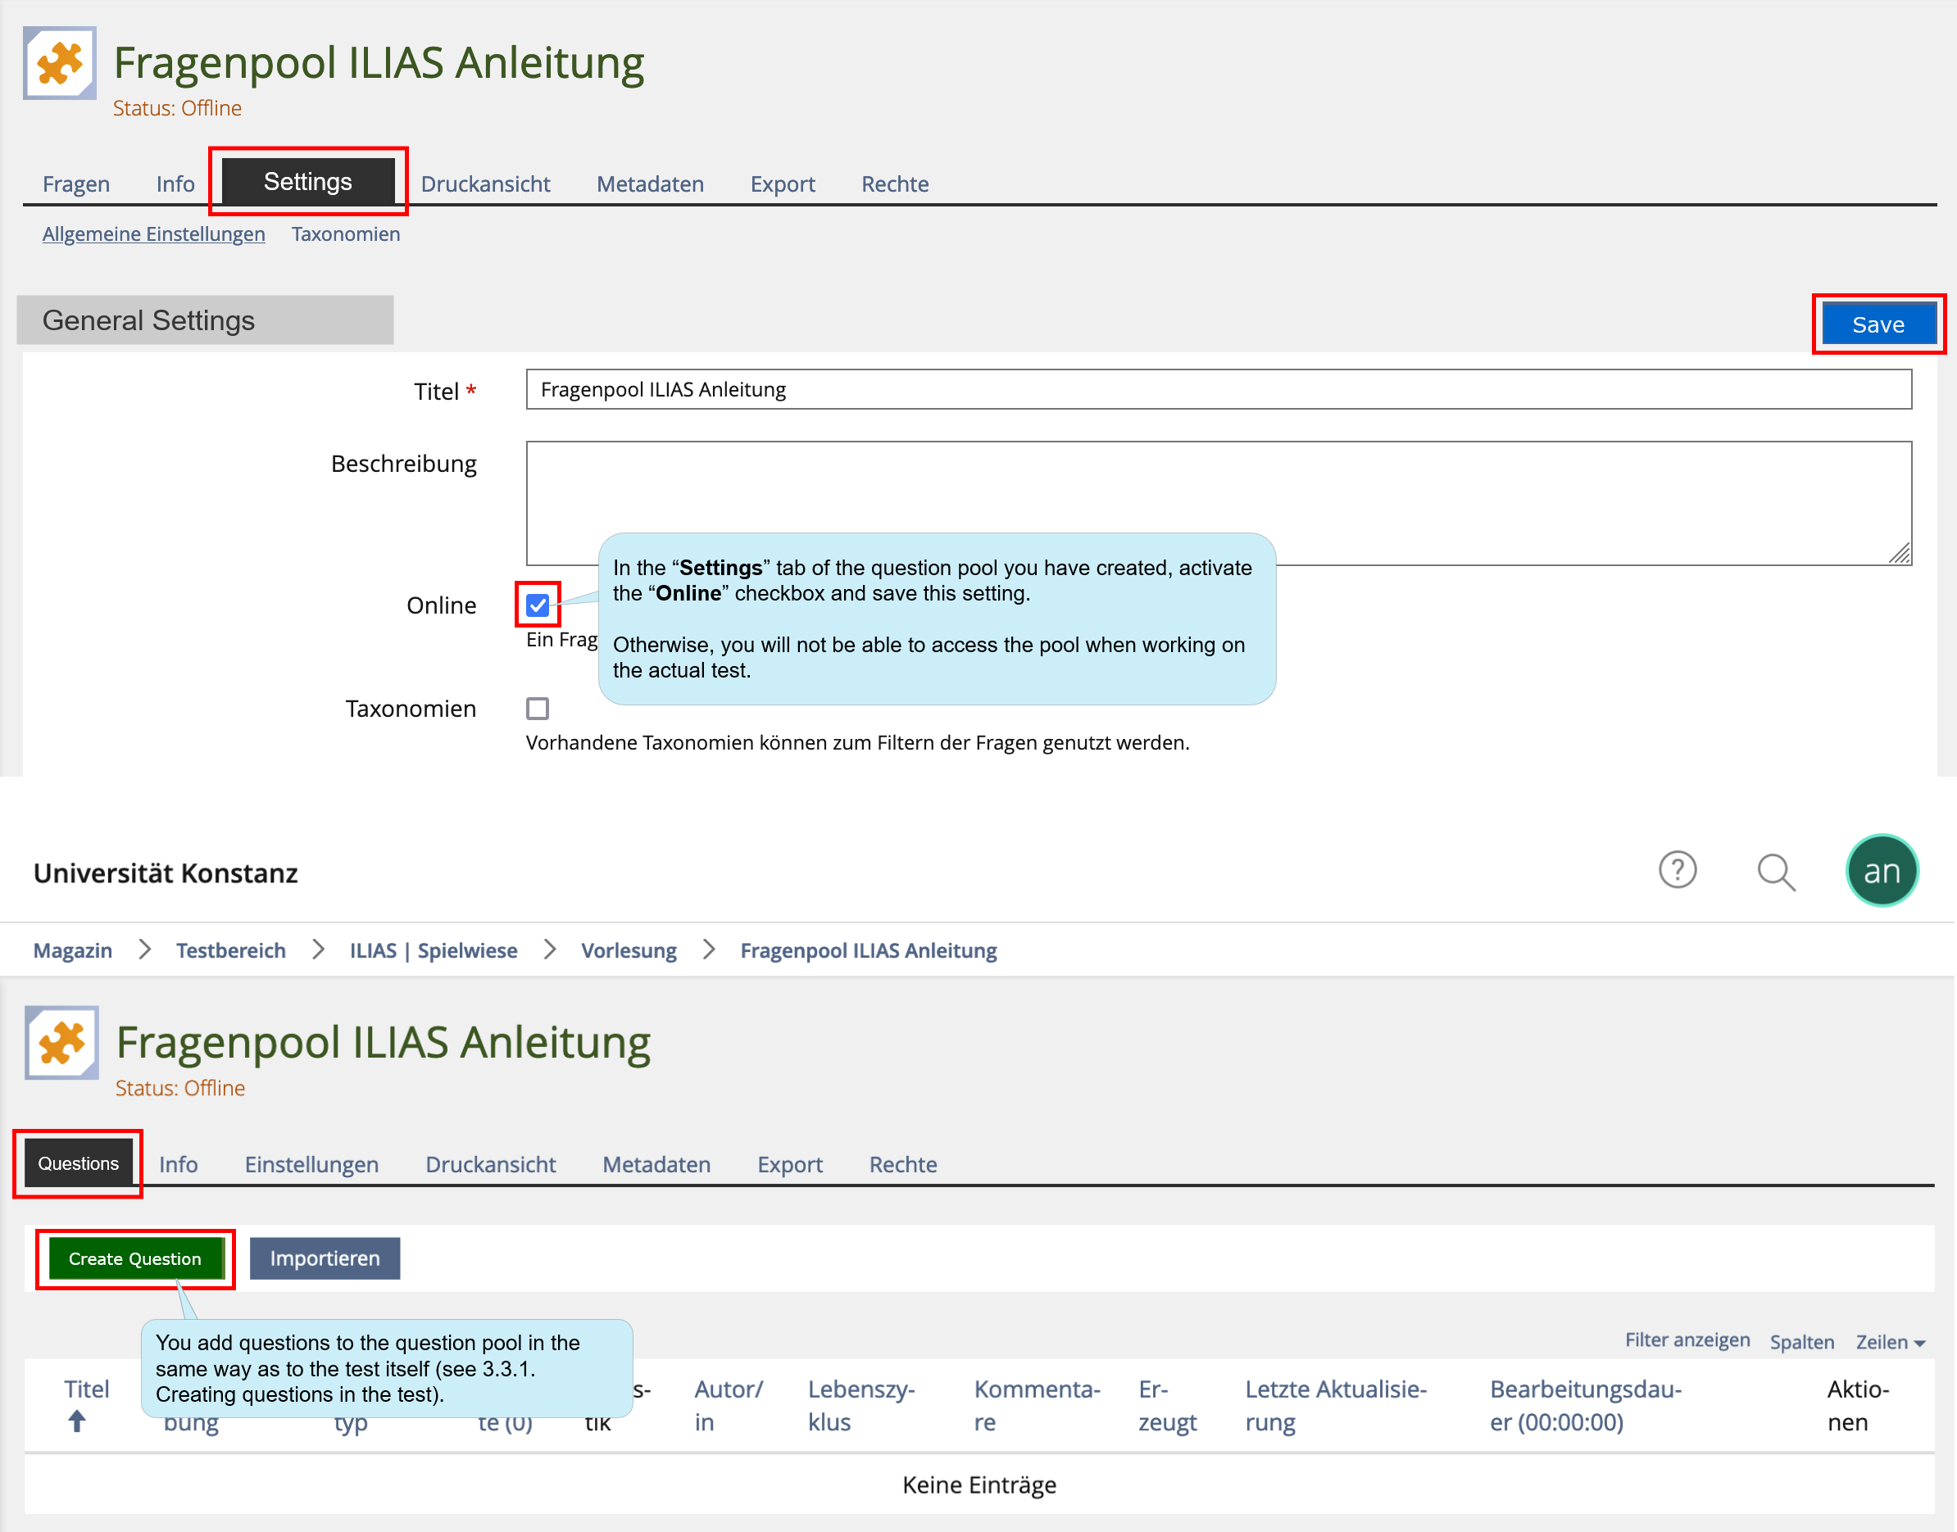Open the lower Export tab

pyautogui.click(x=790, y=1164)
